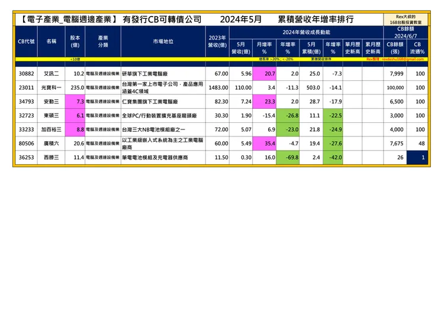The height and width of the screenshot is (309, 438).
Task: Select pink capital cell 8.8
Action: [75, 129]
